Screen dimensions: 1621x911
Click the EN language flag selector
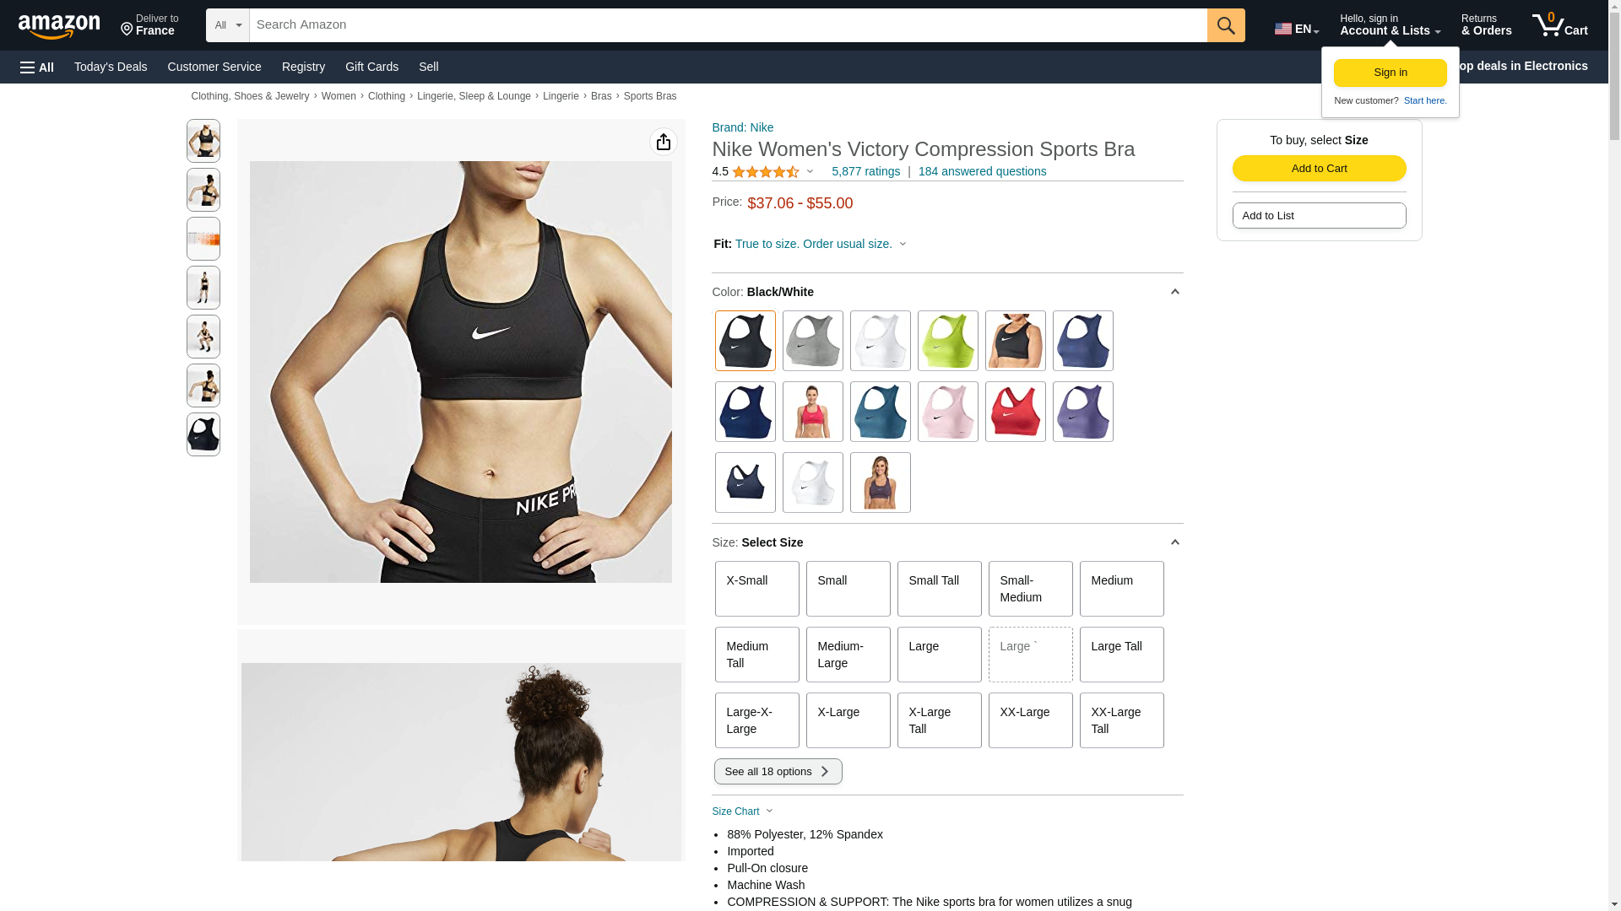coord(1297,29)
